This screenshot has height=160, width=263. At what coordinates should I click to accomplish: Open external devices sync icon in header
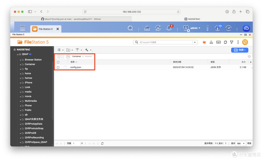click(158, 28)
